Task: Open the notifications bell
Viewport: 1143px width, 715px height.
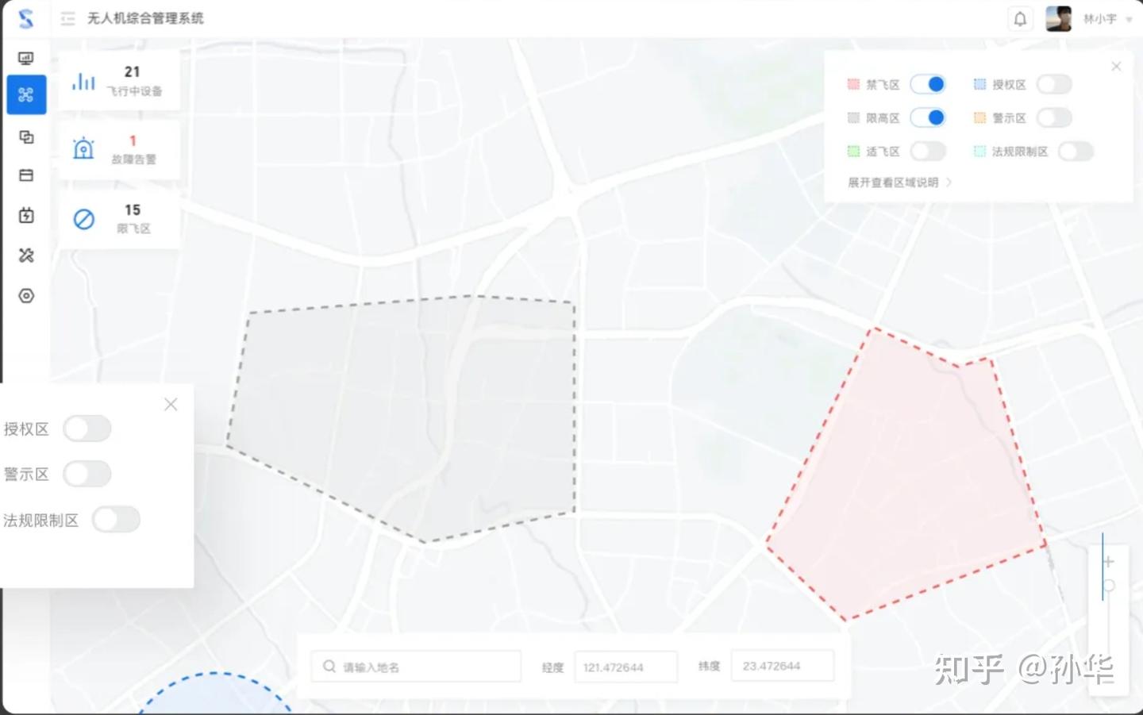Action: 1021,18
